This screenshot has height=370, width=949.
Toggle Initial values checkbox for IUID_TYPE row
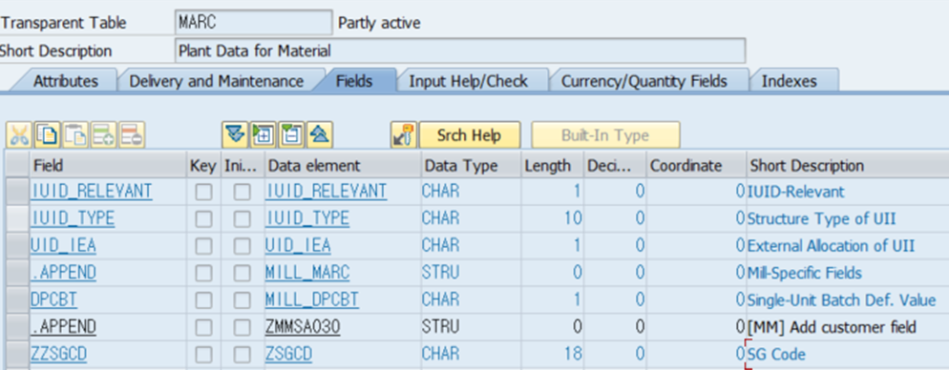[243, 219]
